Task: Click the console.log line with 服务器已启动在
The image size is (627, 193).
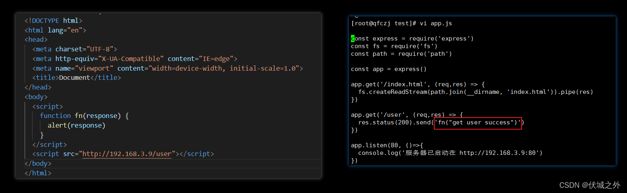Action: 450,153
